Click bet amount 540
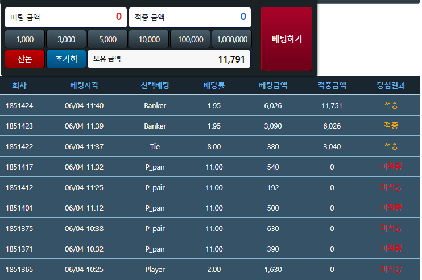422x280 pixels. pos(273,167)
